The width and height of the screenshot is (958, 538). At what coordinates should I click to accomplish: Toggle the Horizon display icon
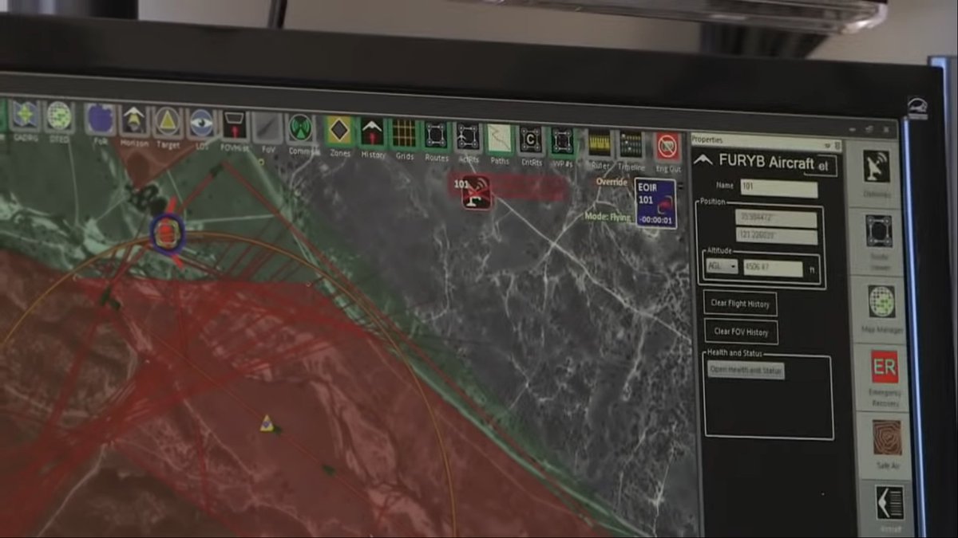[x=134, y=120]
